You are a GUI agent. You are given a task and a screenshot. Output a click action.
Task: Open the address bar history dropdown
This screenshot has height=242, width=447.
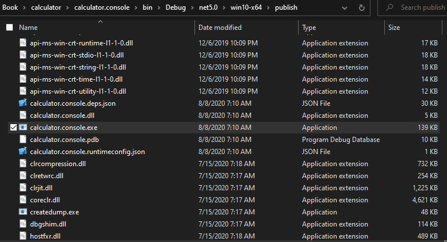pyautogui.click(x=345, y=7)
